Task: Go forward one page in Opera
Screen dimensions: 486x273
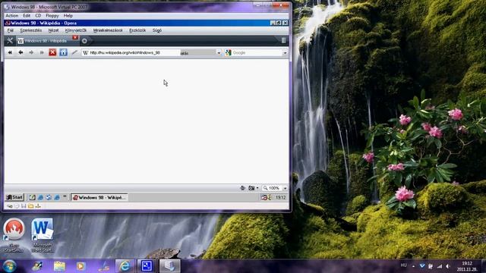Action: click(x=31, y=52)
